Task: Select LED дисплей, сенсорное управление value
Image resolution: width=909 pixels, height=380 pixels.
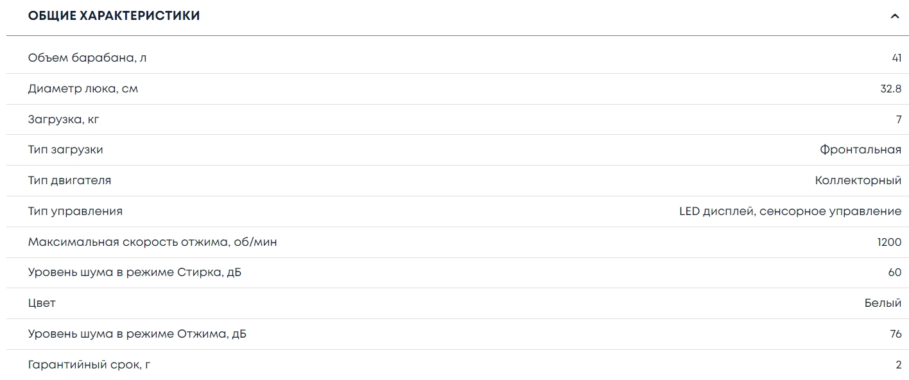Action: coord(790,211)
